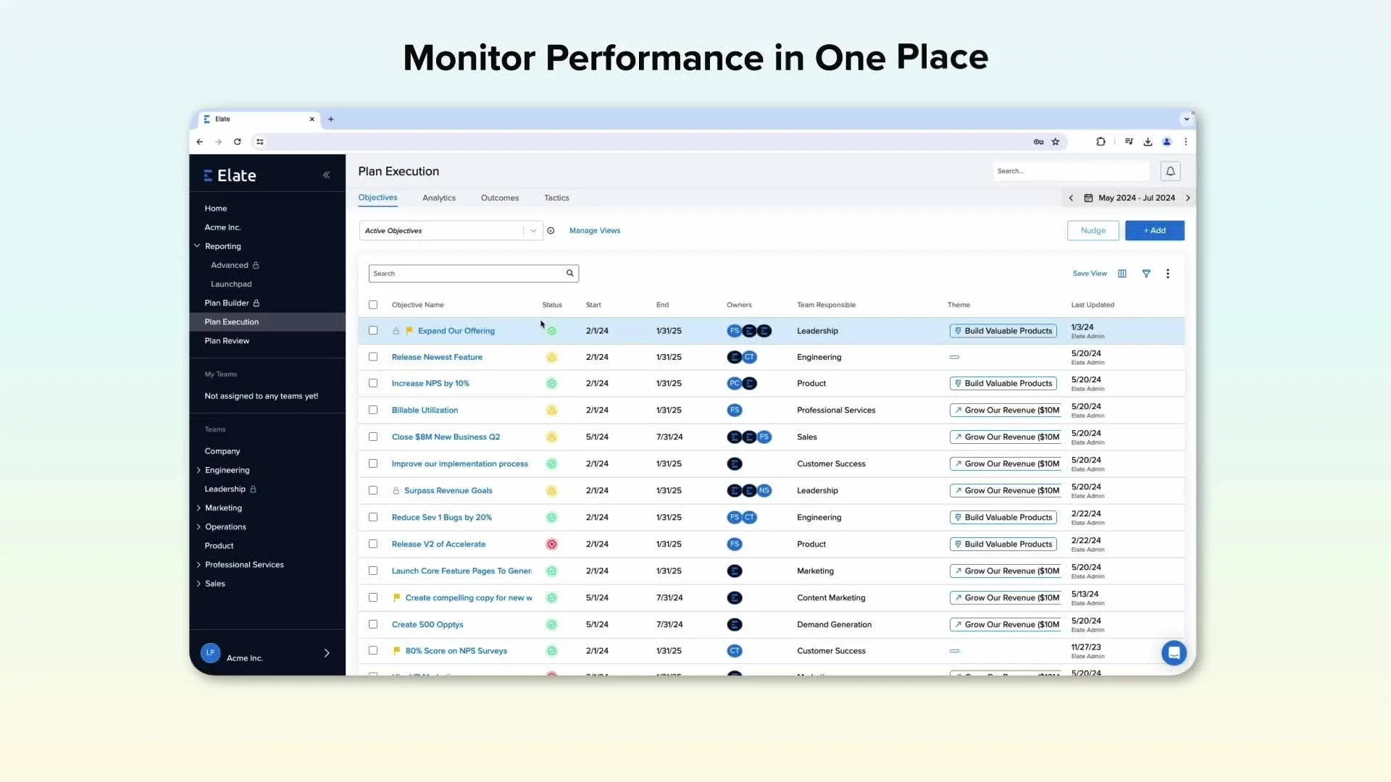Viewport: 1391px width, 782px height.
Task: Click the info icon next to Active Objectives
Action: [x=551, y=231]
